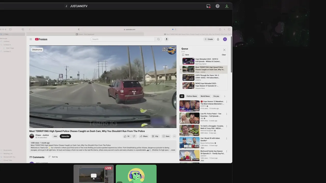Click the Clip button

tap(155, 136)
